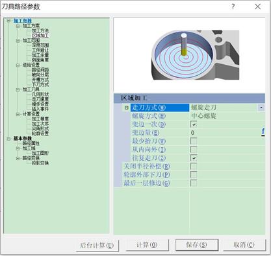The width and height of the screenshot is (271, 256).
Task: Select 操作设置 in the tree
Action: (40, 104)
